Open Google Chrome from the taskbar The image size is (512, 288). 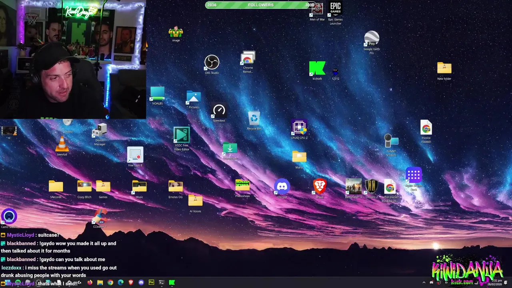pos(110,282)
